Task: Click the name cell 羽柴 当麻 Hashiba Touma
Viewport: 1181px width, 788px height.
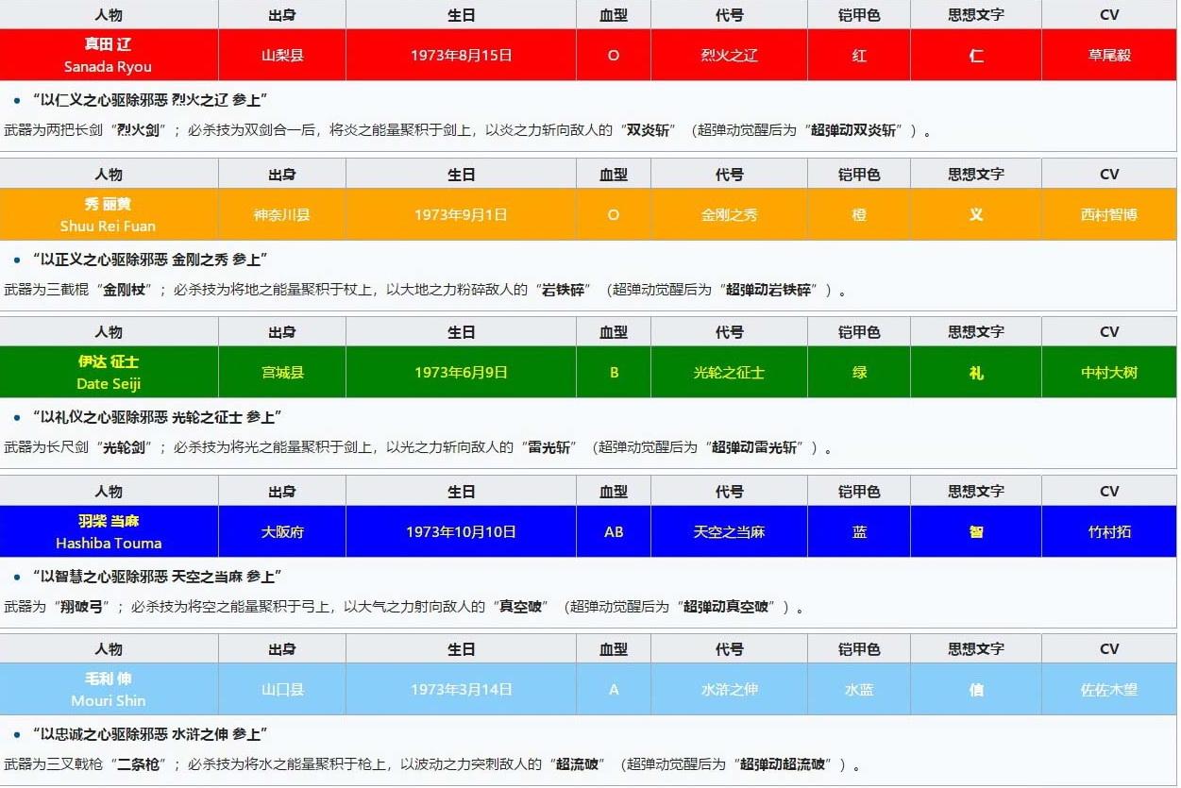Action: (x=109, y=531)
